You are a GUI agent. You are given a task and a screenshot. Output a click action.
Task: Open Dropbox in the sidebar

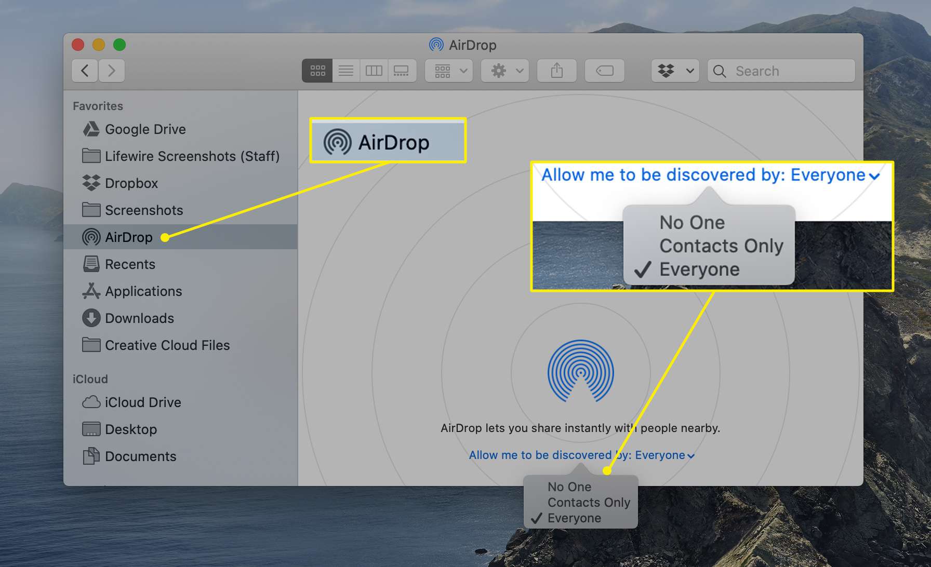[180, 183]
